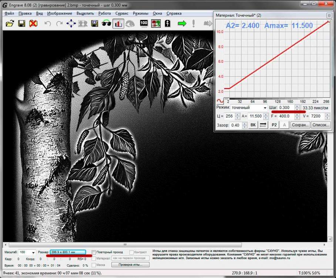Click the green arrow start icon
Viewport: 336px width, 278px height.
(x=182, y=23)
